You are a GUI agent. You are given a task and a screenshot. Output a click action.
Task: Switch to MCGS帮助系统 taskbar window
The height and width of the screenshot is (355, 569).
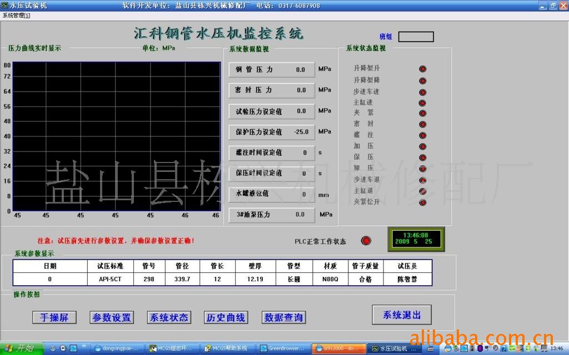click(228, 348)
